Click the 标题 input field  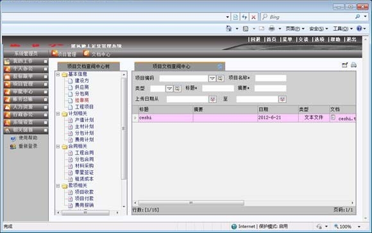pos(218,89)
